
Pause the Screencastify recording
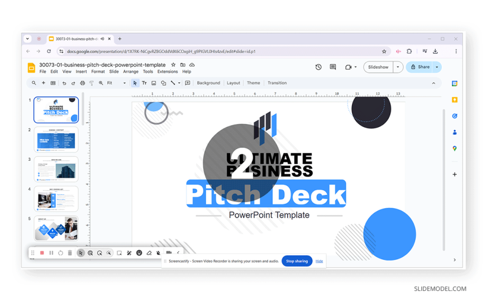(51, 253)
